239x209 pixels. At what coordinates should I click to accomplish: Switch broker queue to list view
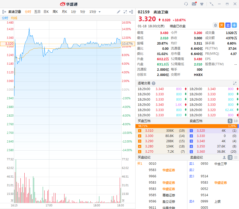click(230, 157)
